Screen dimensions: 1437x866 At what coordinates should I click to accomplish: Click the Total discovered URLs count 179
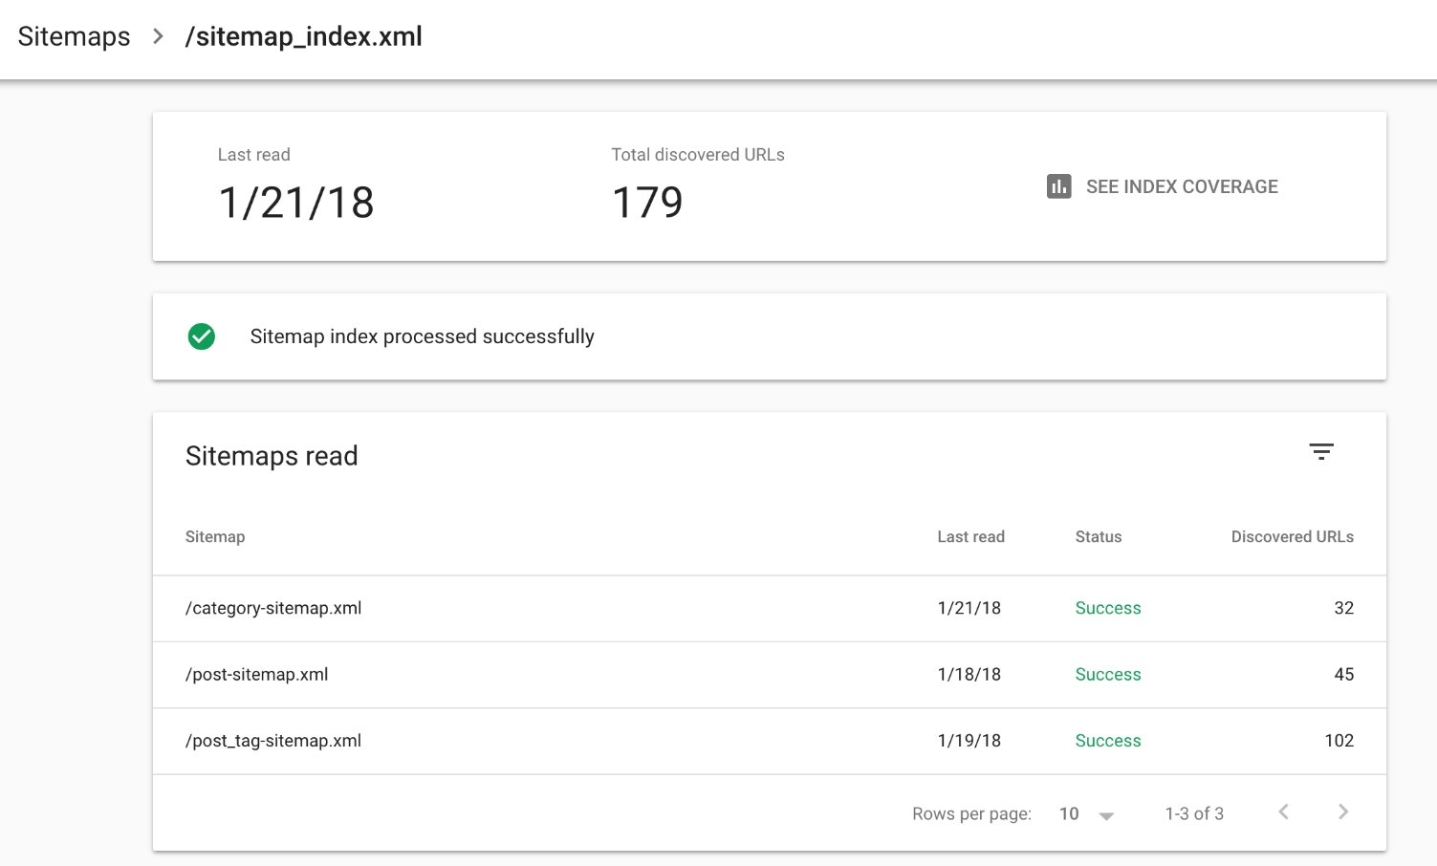point(647,202)
